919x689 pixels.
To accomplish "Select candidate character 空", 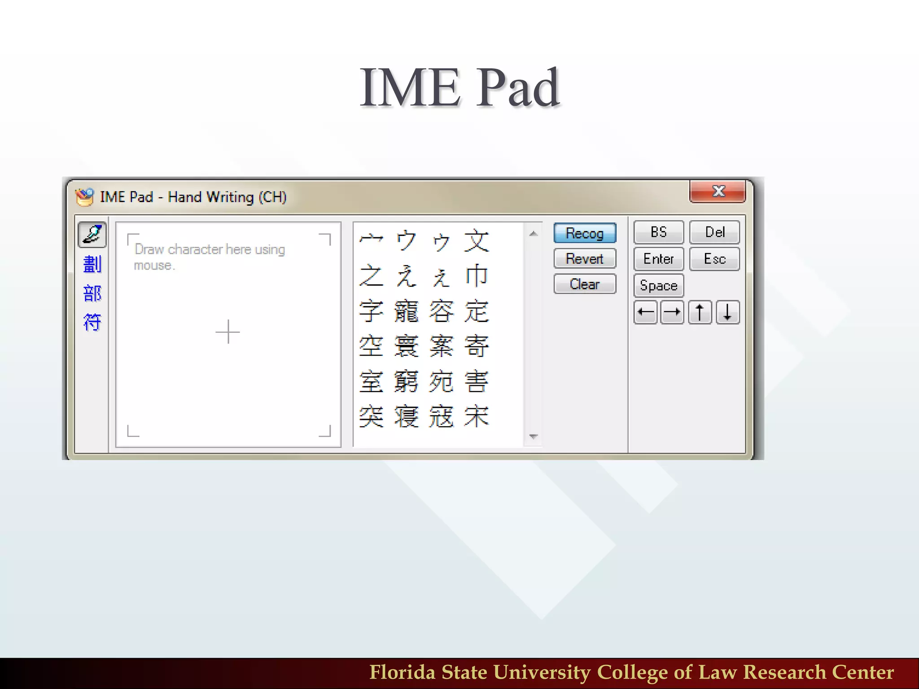I will coord(372,346).
